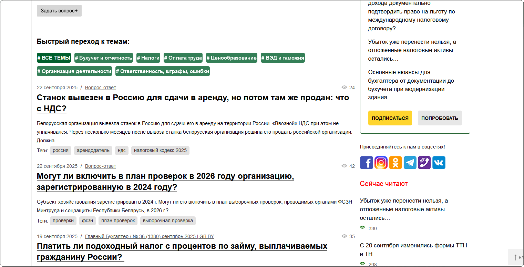Select the '# ВСЕ ТЕМЫ' topic filter
This screenshot has height=267, width=524.
pos(54,58)
